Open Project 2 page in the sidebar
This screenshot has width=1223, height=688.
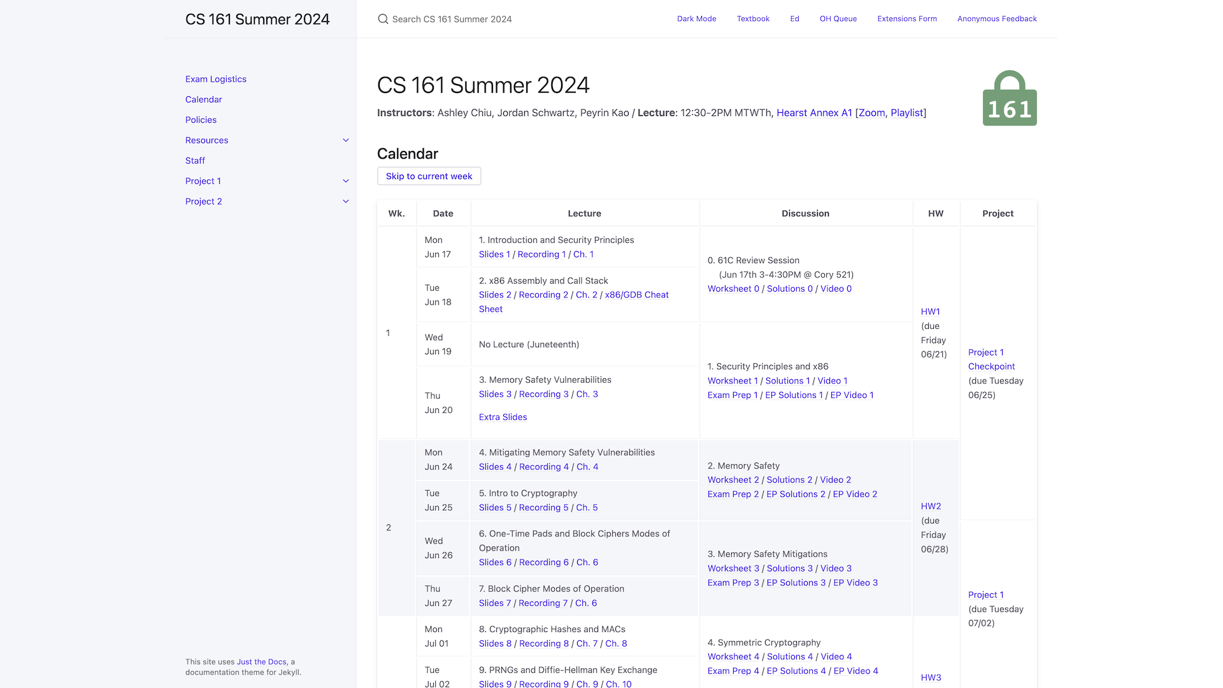[x=204, y=201]
